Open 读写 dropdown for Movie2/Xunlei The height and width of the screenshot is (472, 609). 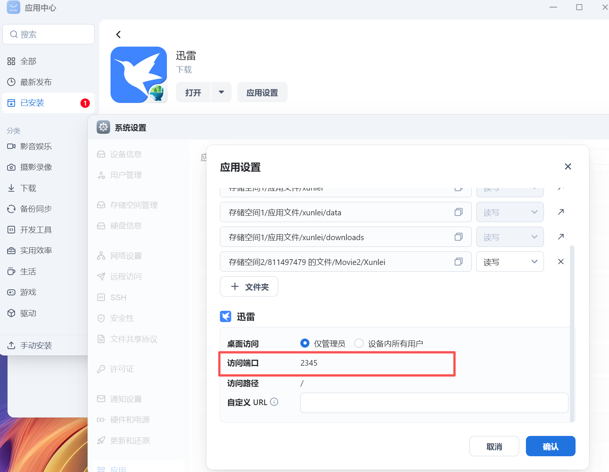[x=510, y=262]
